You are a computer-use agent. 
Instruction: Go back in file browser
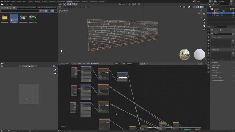[2, 8]
